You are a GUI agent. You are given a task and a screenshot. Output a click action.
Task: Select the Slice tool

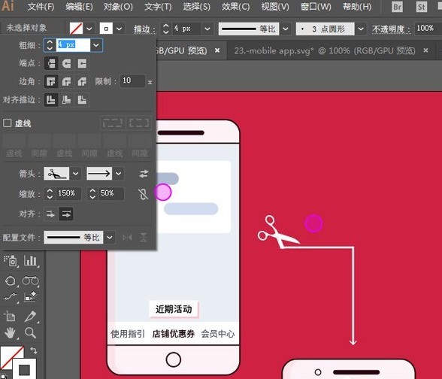click(30, 317)
